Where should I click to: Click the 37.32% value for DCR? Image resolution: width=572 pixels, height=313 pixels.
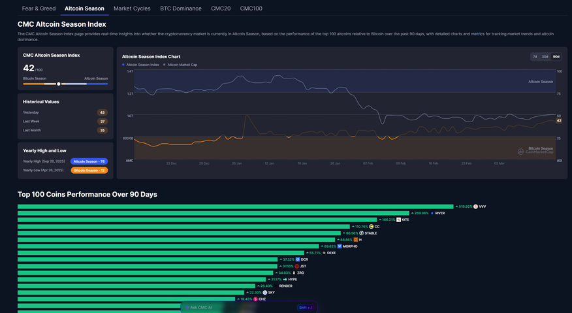point(288,259)
